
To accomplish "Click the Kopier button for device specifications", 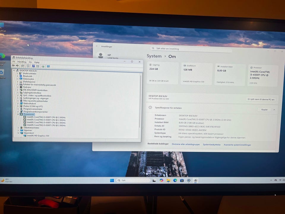I will (x=265, y=110).
